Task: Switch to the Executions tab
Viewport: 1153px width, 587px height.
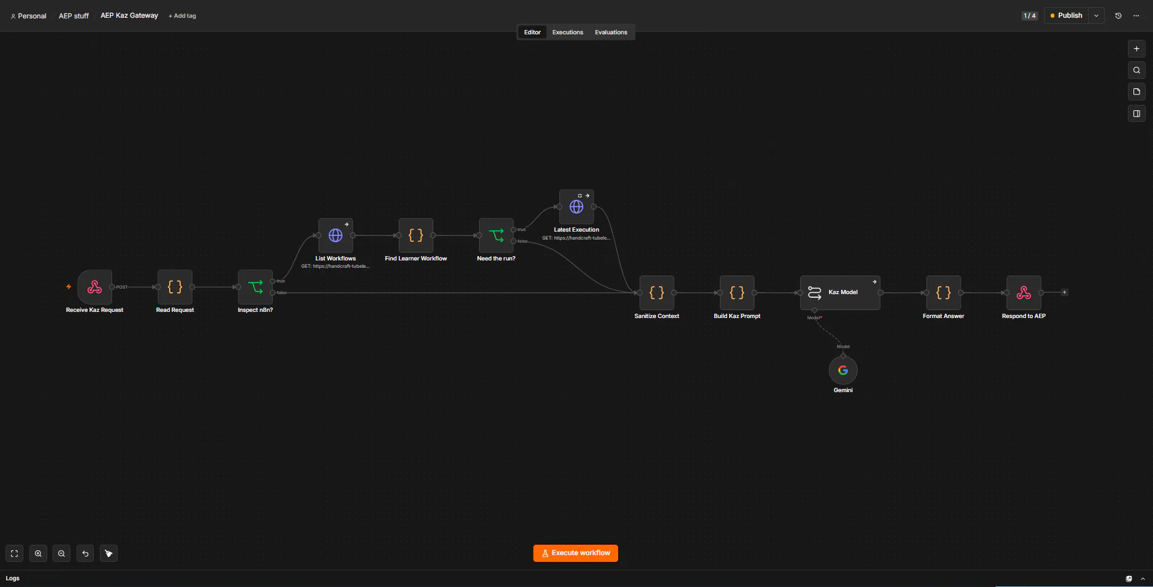Action: pyautogui.click(x=567, y=32)
